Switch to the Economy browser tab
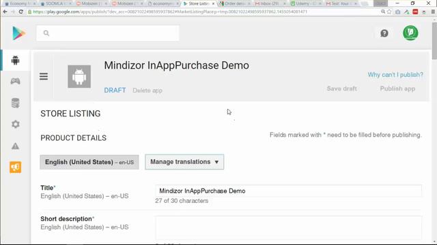Viewport: 437px width, 245px height. [x=20, y=3]
